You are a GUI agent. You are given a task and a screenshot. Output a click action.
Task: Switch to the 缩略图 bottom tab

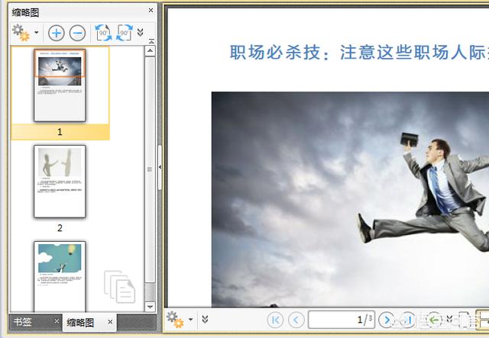pyautogui.click(x=80, y=323)
